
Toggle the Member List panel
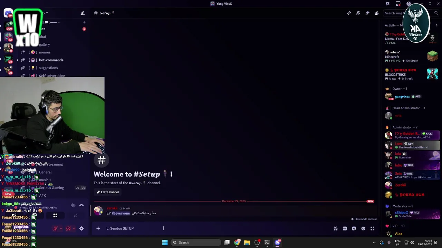click(377, 13)
